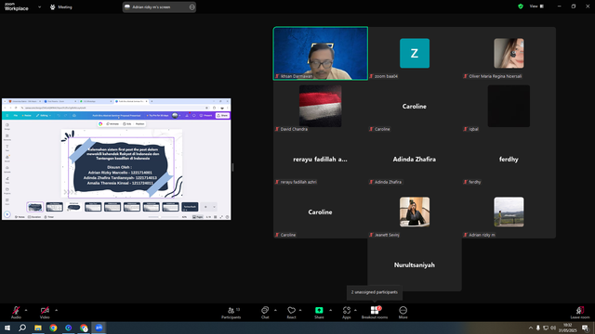Start camera with the Video button
The height and width of the screenshot is (334, 595).
[45, 313]
